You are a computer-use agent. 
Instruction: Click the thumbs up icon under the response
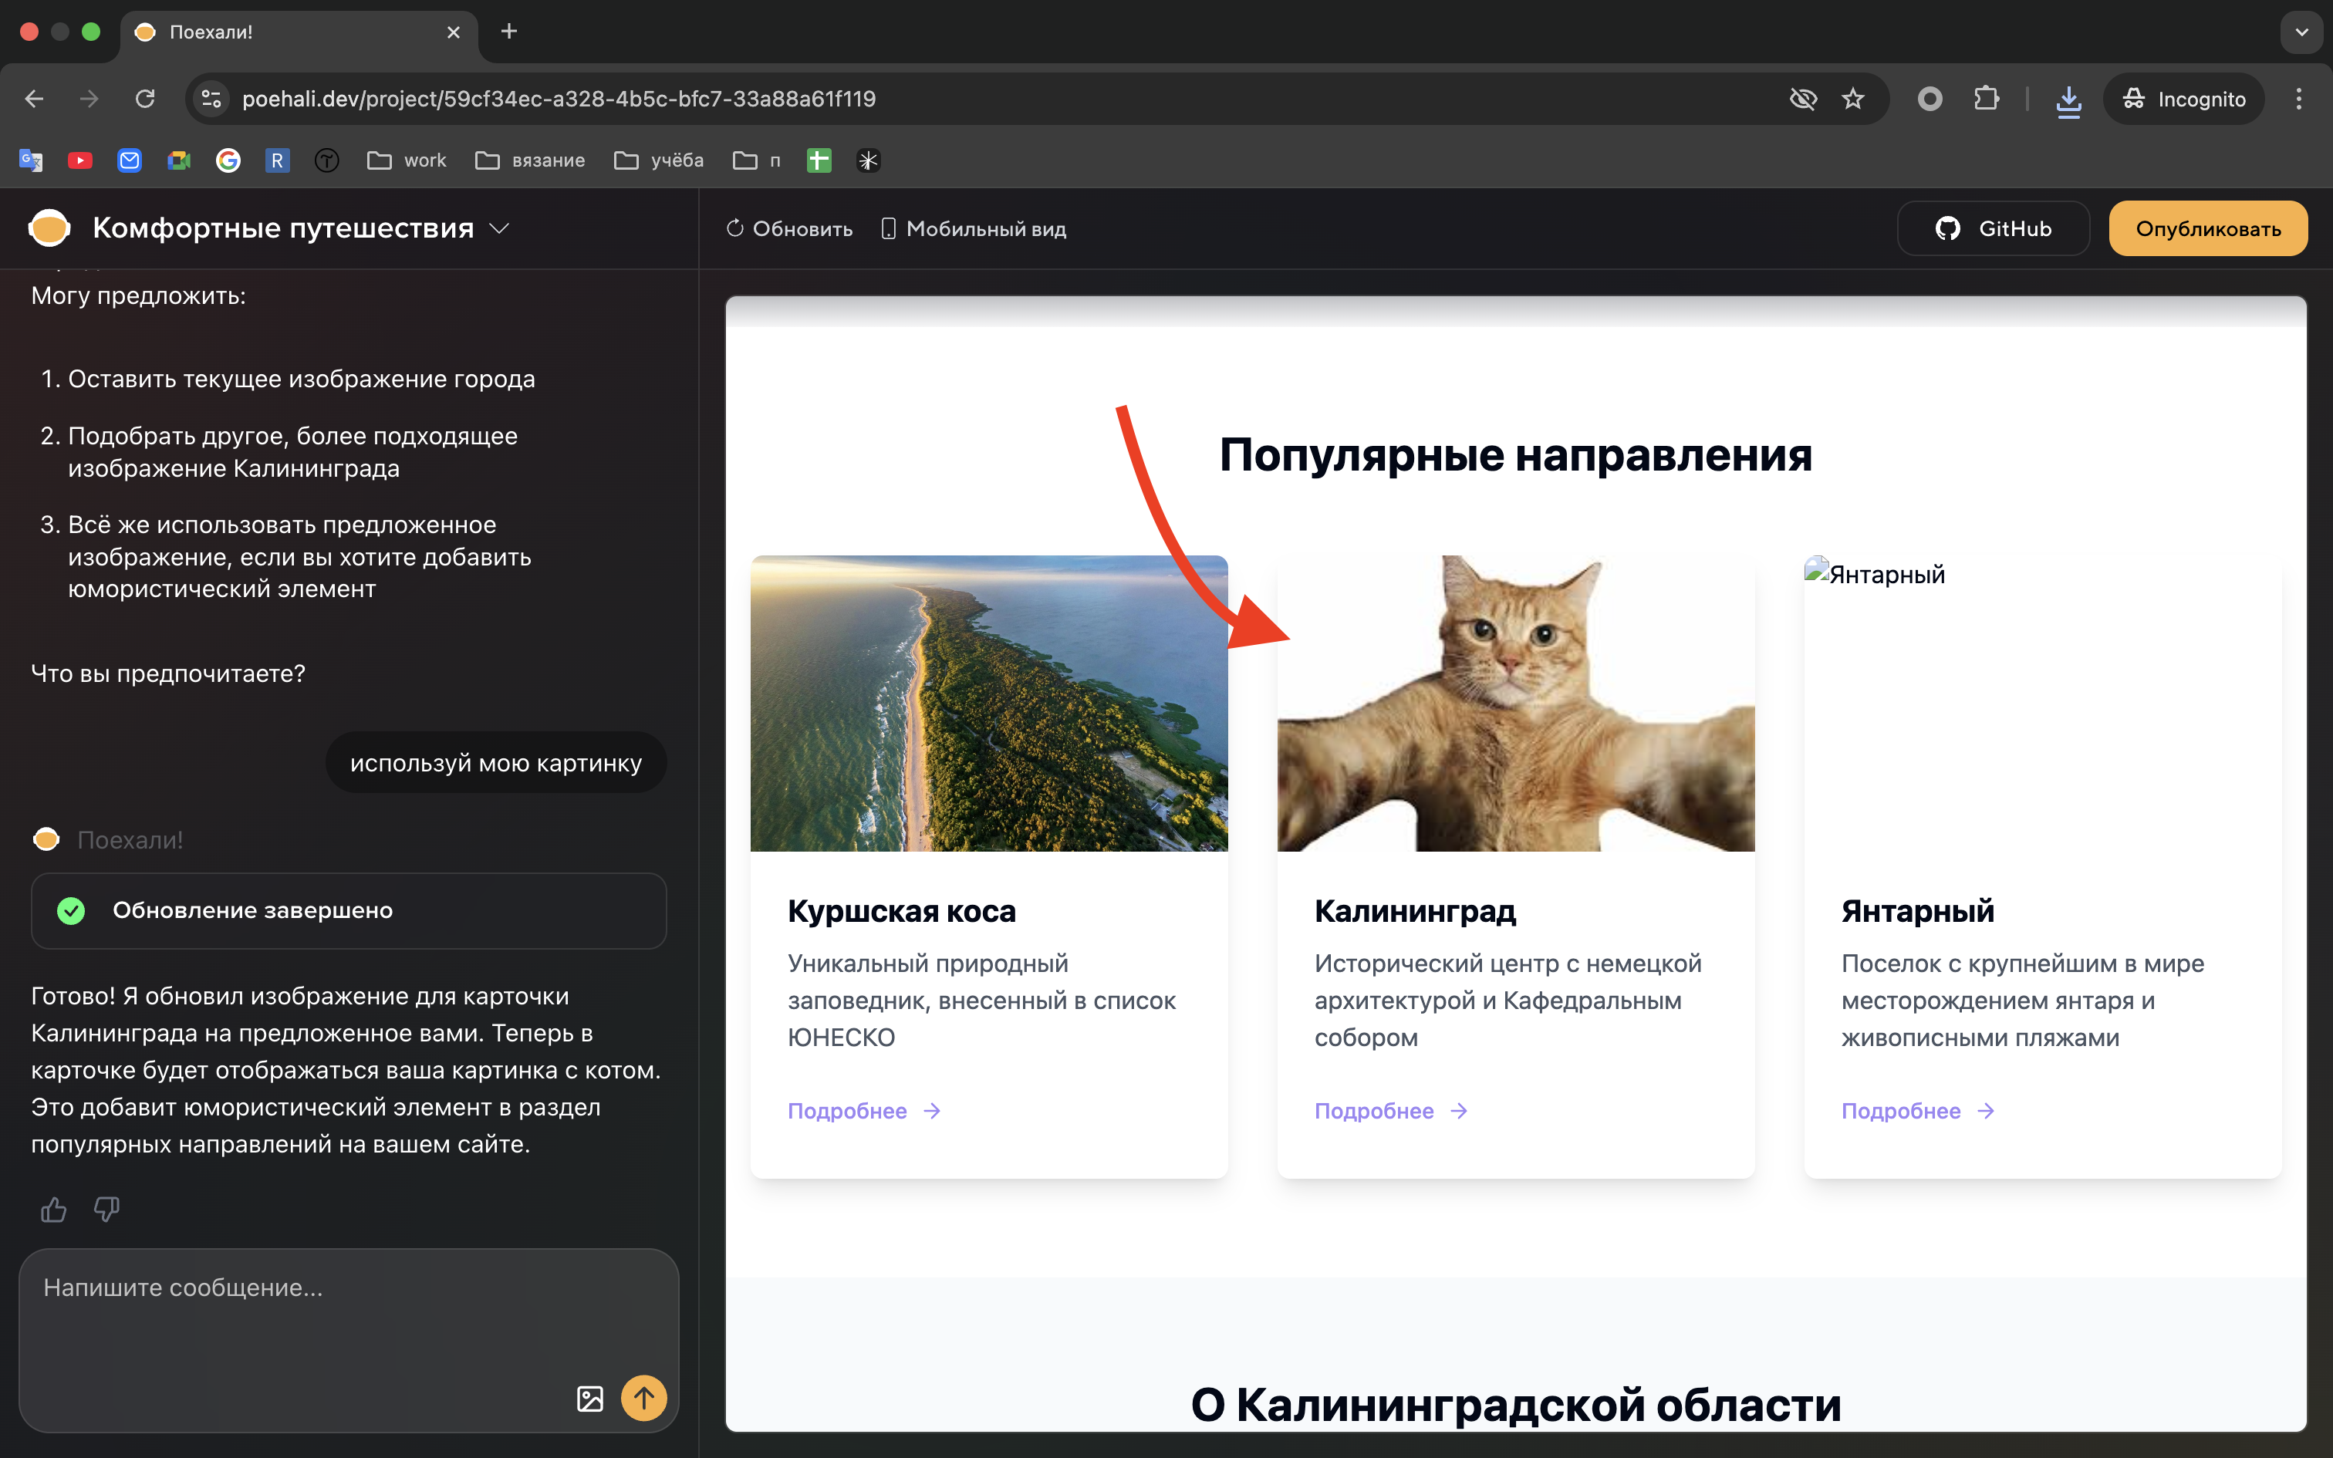pyautogui.click(x=53, y=1208)
